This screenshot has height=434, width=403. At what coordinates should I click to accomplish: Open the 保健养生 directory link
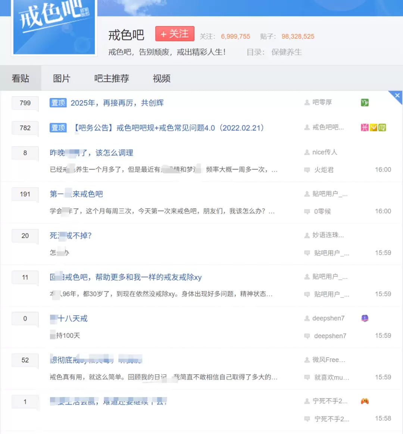(287, 52)
